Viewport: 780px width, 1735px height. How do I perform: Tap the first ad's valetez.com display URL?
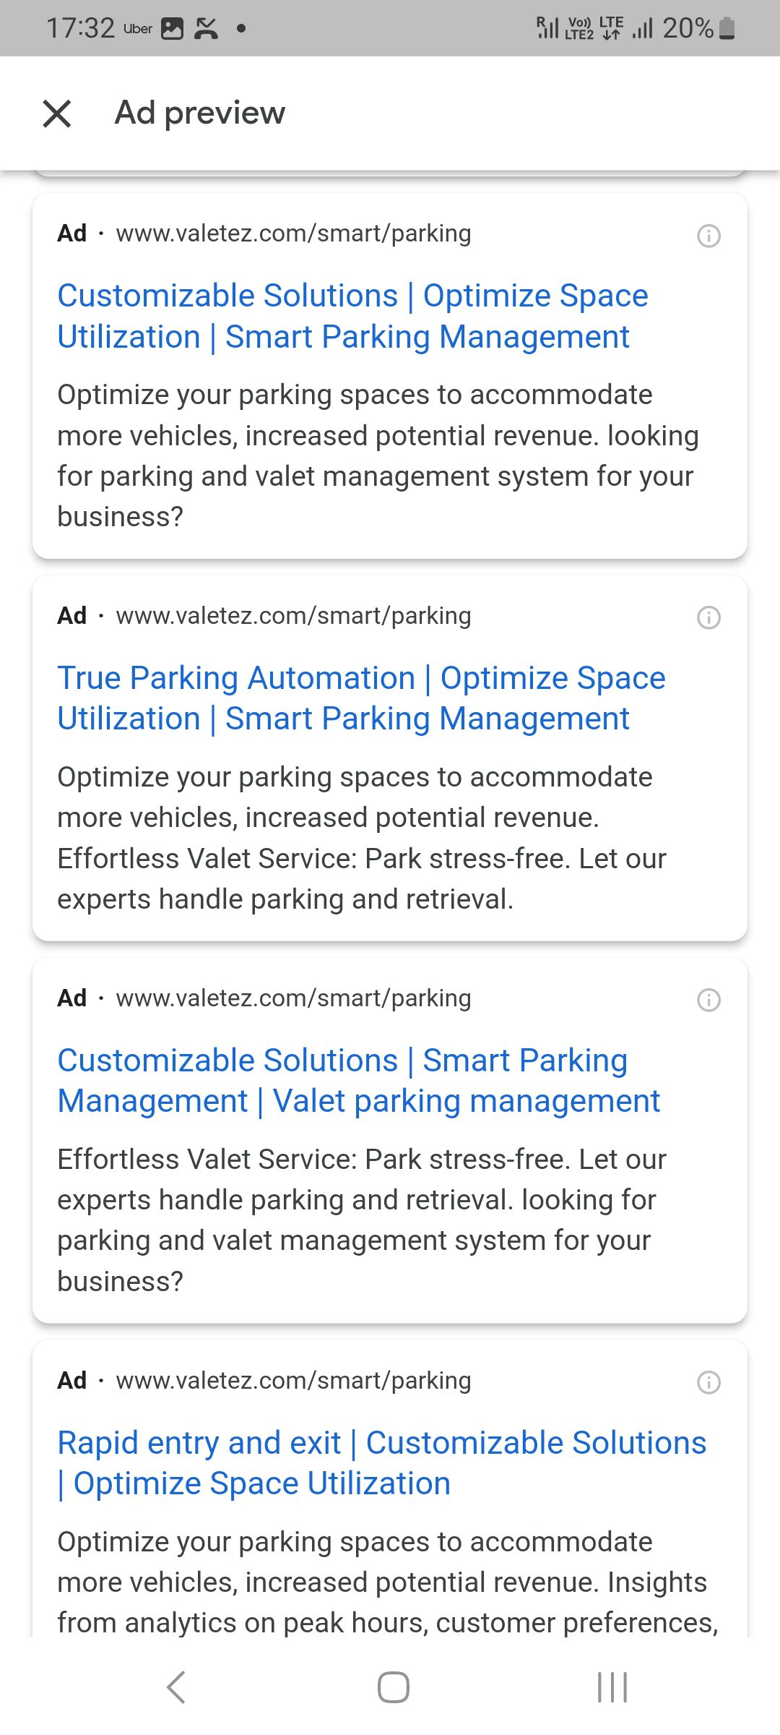[293, 234]
